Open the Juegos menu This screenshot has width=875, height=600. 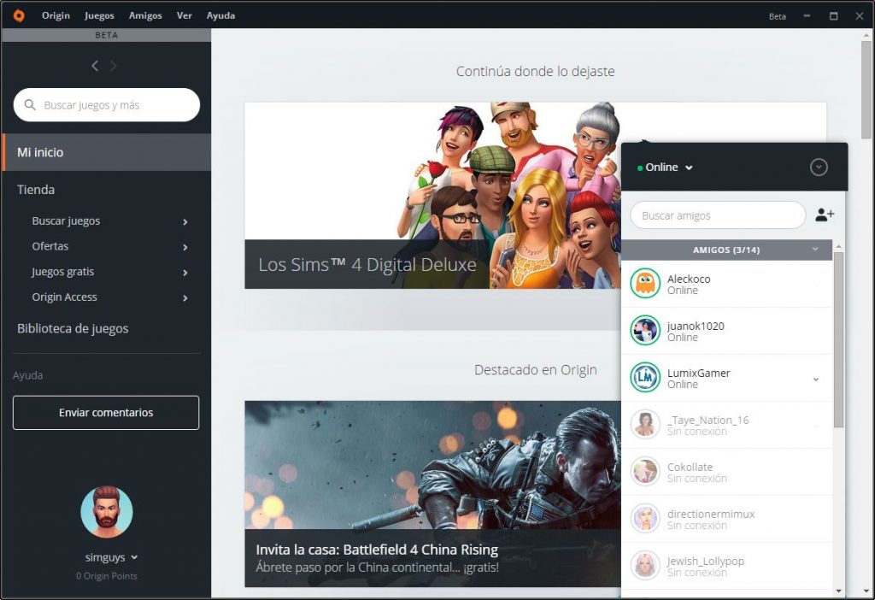coord(99,15)
